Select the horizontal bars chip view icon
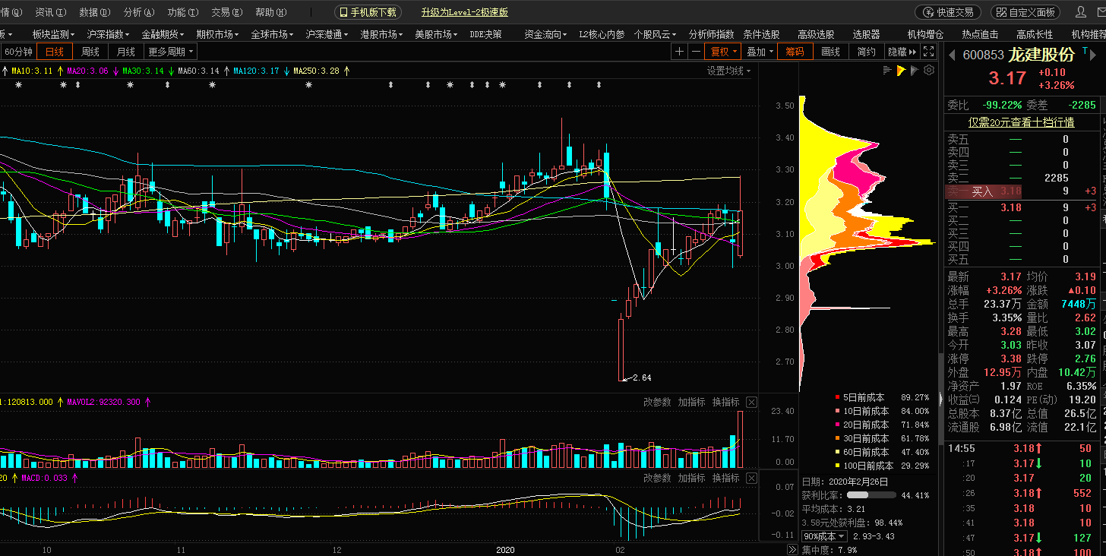The width and height of the screenshot is (1106, 556). coord(887,71)
